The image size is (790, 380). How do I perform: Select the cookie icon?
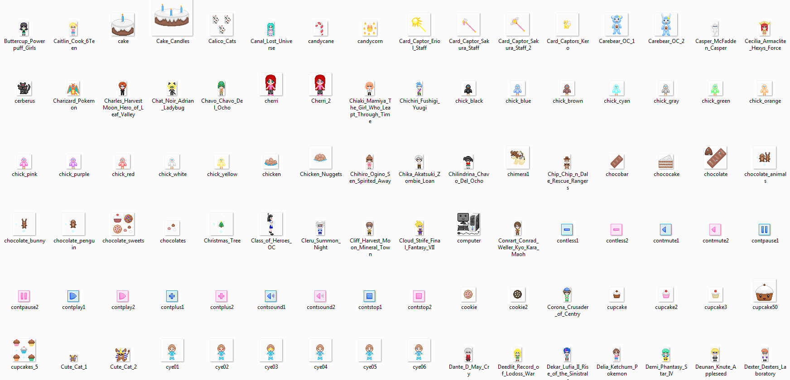[x=468, y=294]
